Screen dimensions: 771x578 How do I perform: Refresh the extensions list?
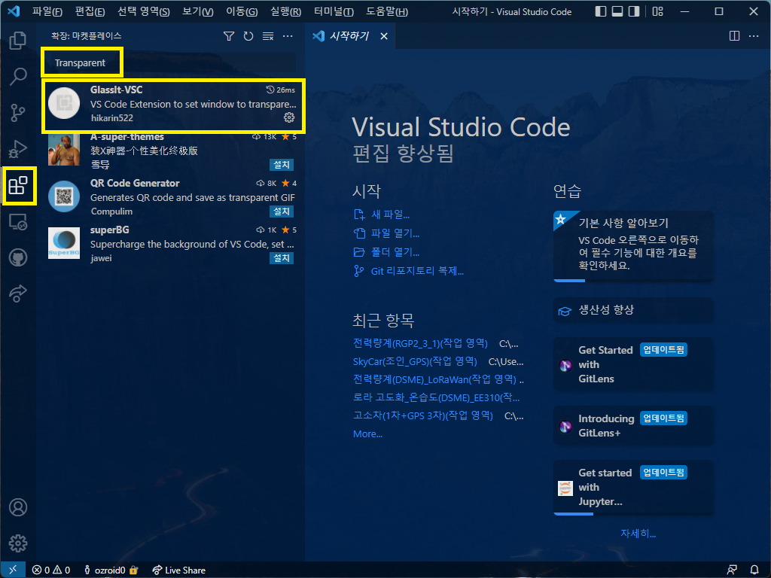[x=248, y=36]
